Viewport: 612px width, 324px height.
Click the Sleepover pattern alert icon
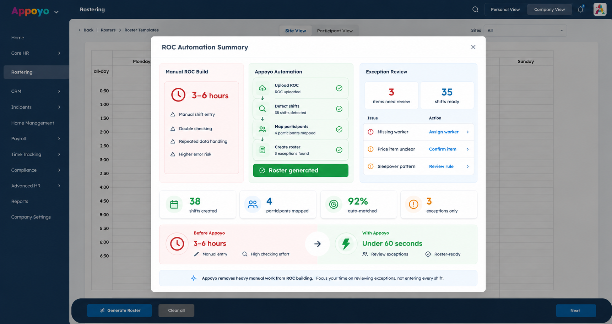pyautogui.click(x=370, y=166)
